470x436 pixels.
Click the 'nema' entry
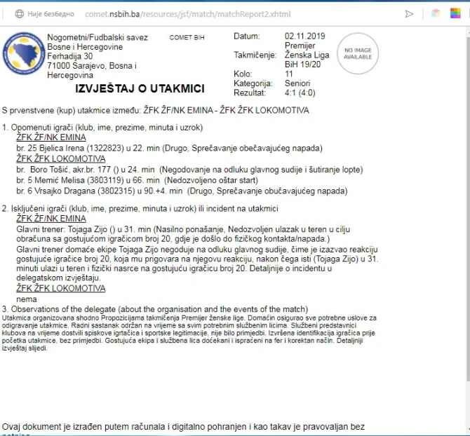(x=27, y=299)
